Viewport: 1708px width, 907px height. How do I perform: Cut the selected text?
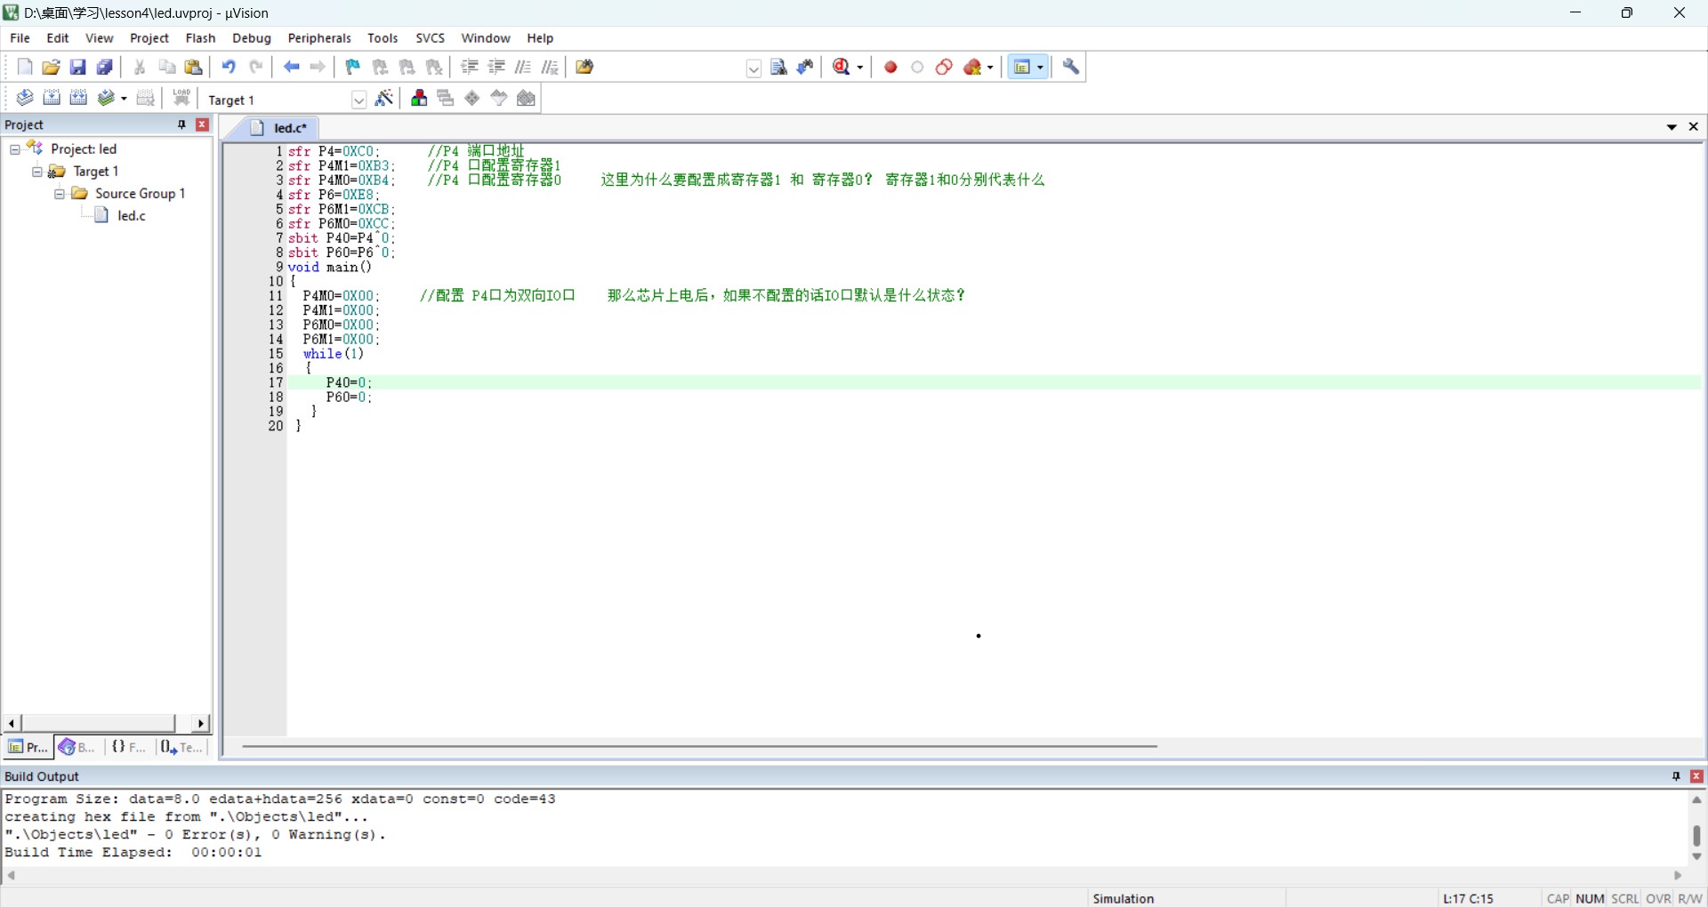pyautogui.click(x=140, y=67)
